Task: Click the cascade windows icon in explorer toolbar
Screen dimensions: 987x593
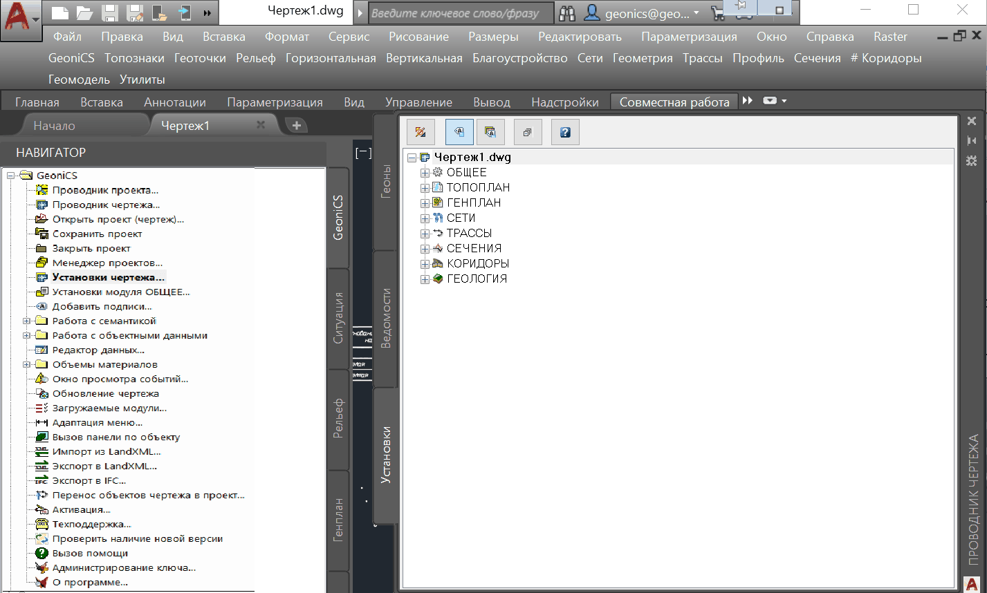Action: [x=527, y=132]
